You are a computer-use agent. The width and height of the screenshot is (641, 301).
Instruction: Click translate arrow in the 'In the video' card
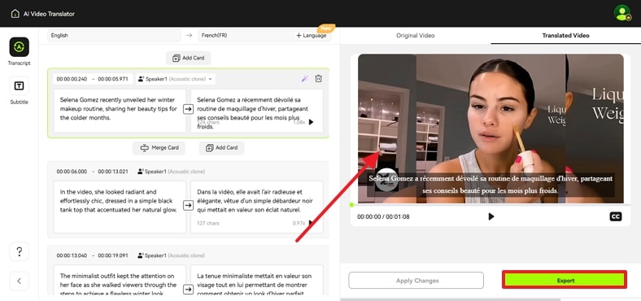(x=188, y=205)
